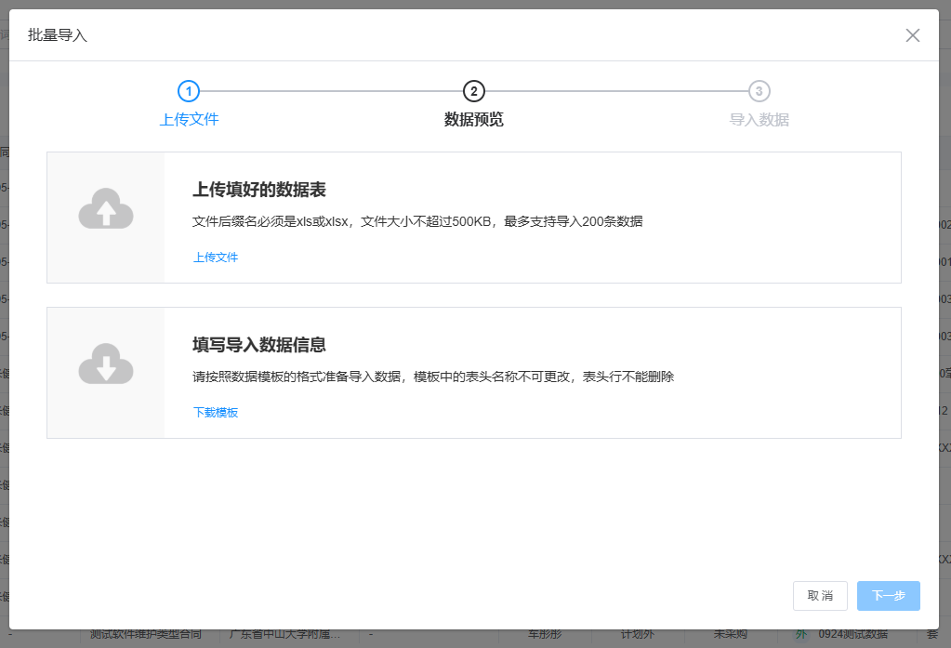Screen dimensions: 951x648
Task: Click the cloud upload icon
Action: (x=106, y=209)
